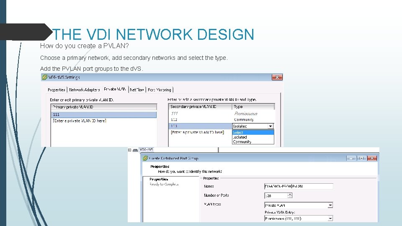Screen dimensions: 402x226
Task: Click the VDI-dVS switch icon in tree
Action: tap(135, 150)
